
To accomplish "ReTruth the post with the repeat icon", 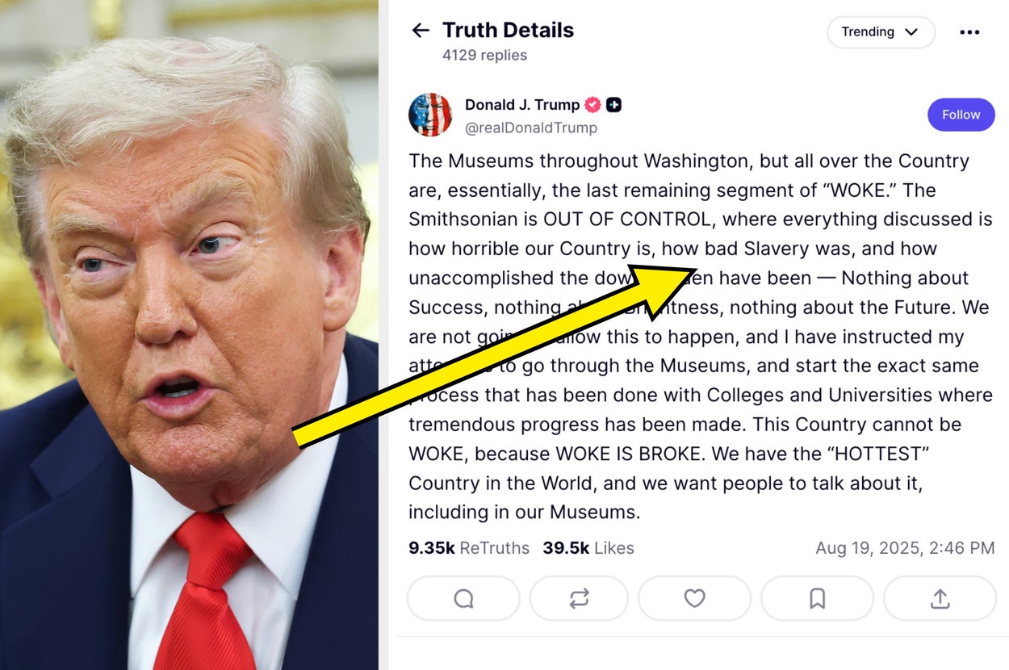I will (579, 598).
